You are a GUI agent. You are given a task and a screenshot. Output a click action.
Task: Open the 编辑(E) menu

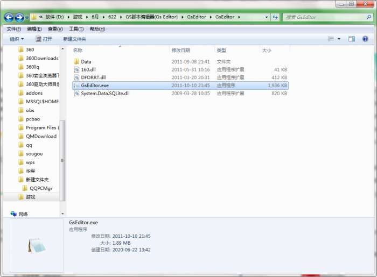tap(34, 29)
